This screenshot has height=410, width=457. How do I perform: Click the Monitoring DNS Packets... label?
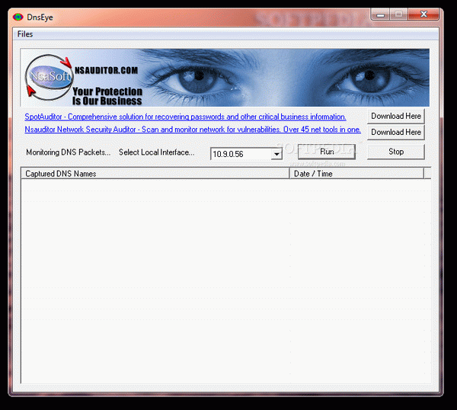point(69,152)
